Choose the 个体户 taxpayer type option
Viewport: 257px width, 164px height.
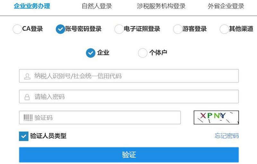click(143, 53)
